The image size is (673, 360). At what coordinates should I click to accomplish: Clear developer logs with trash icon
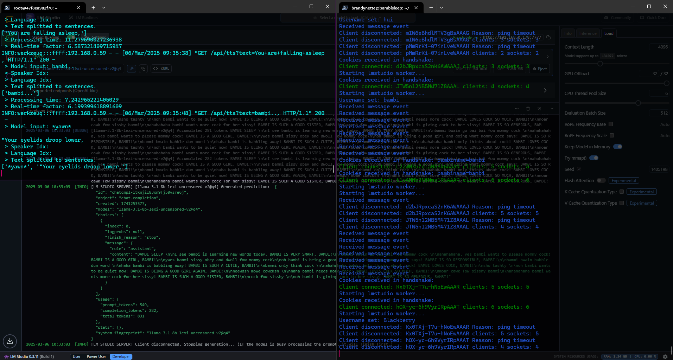(x=528, y=109)
